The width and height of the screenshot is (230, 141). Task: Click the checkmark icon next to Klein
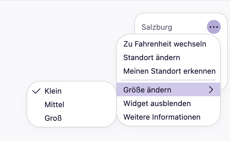(x=36, y=91)
